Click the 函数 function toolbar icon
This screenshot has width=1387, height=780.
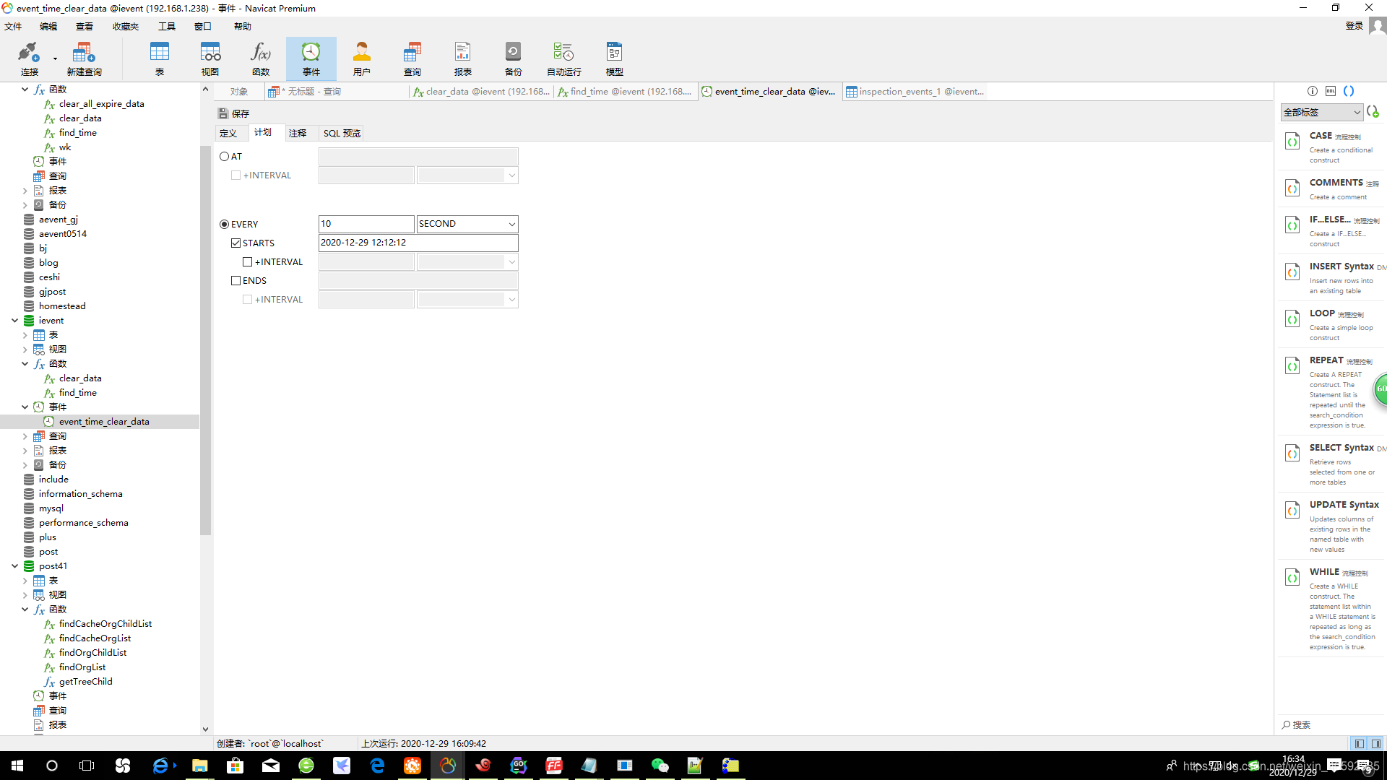tap(260, 58)
